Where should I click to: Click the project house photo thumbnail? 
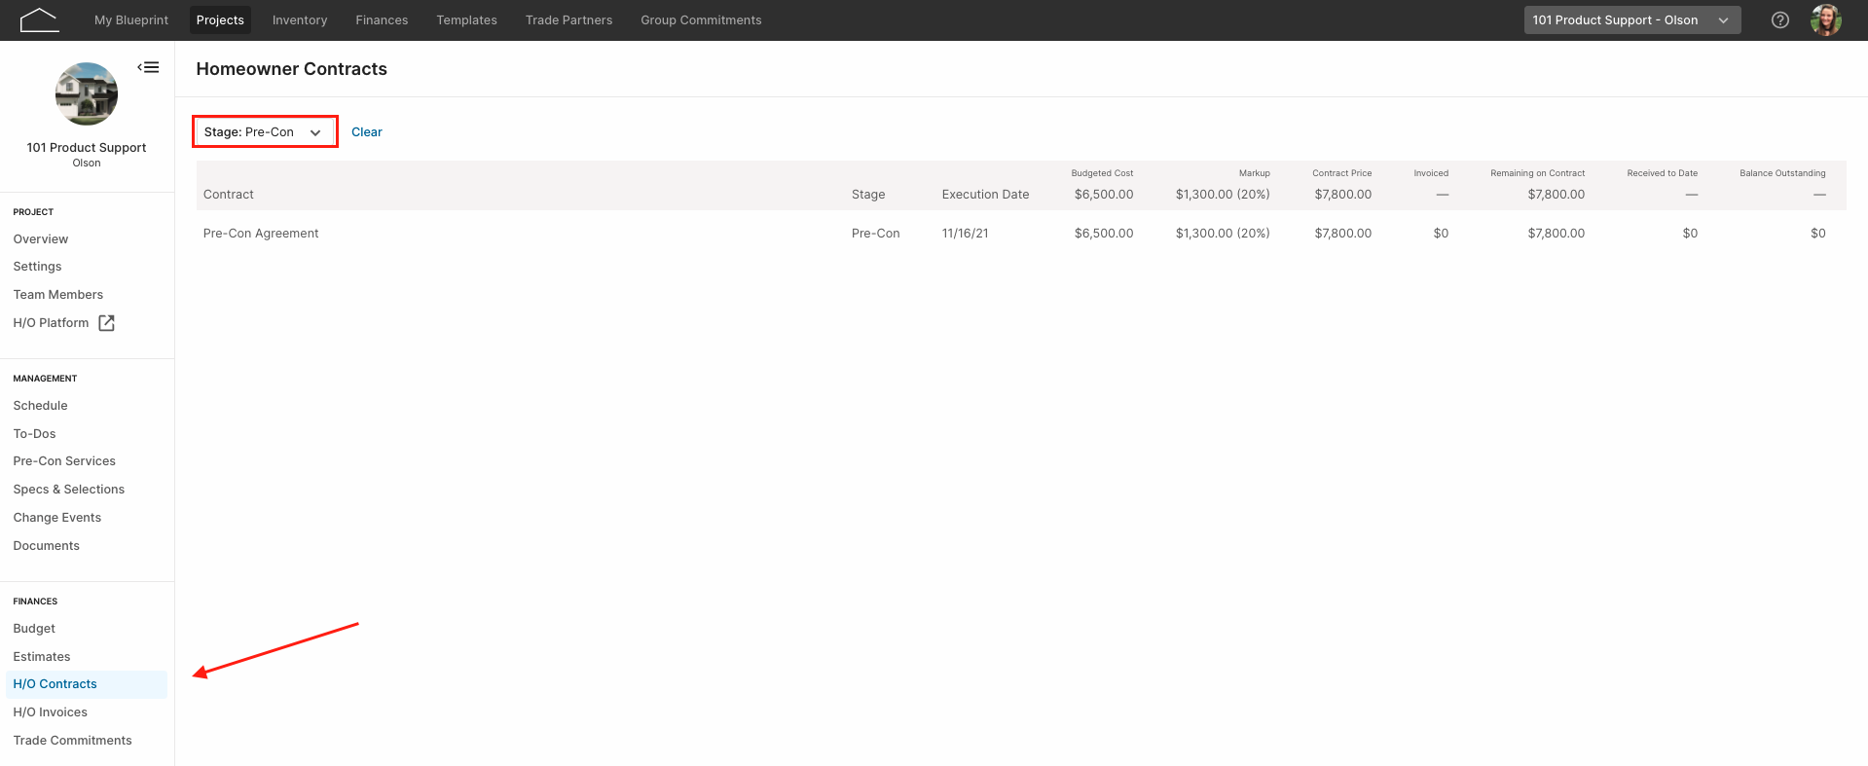point(87,94)
